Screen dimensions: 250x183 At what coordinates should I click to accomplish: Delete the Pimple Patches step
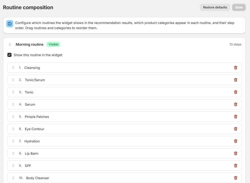click(x=236, y=117)
